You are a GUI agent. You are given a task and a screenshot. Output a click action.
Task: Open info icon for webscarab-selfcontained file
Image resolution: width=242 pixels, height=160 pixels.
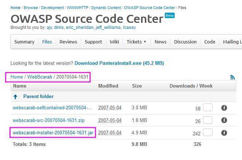(x=224, y=108)
